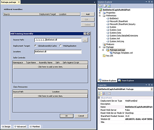This screenshot has height=130, width=154.
Task: Expand the Properties node in Solution Explorer
Action: point(100,13)
